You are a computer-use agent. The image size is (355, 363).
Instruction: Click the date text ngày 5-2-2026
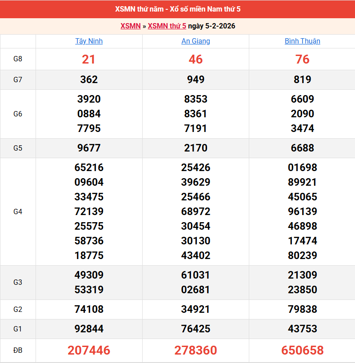click(x=211, y=26)
